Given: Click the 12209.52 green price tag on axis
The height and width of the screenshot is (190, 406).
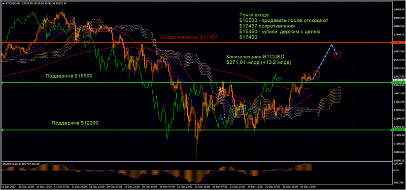Looking at the screenshot, I should (x=398, y=130).
